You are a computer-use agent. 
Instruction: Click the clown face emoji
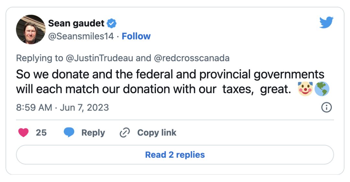(x=305, y=89)
